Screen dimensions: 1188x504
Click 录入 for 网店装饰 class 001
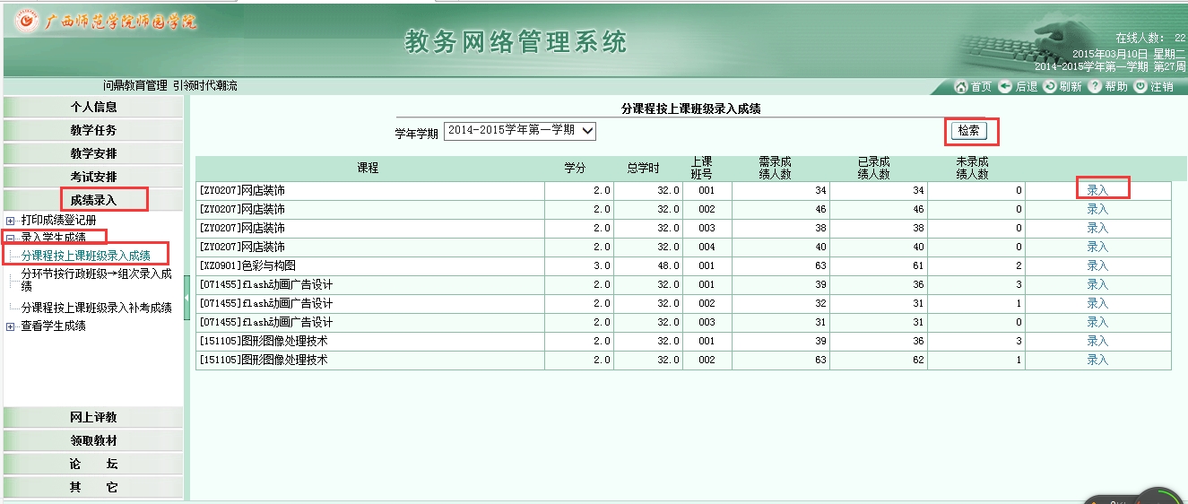click(x=1097, y=190)
